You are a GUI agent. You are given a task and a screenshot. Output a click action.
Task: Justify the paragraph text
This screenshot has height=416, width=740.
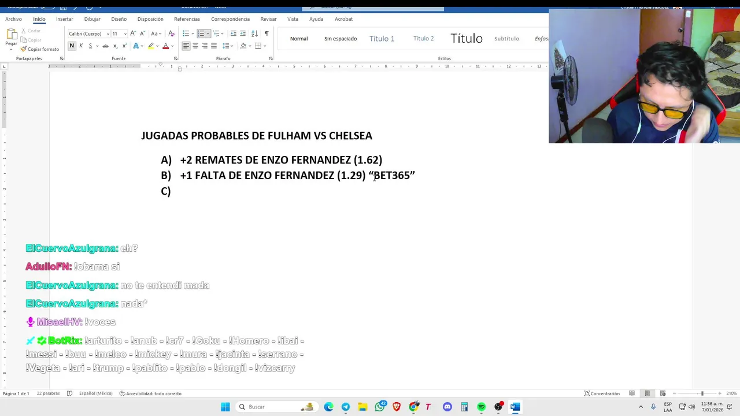[x=214, y=46]
